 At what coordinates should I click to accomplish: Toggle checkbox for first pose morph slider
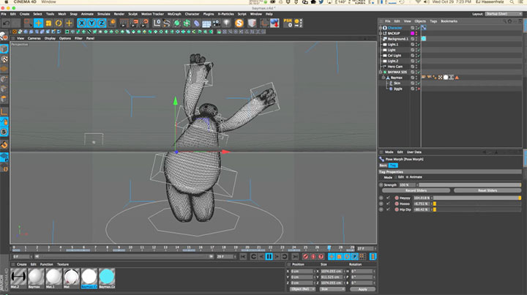(388, 198)
